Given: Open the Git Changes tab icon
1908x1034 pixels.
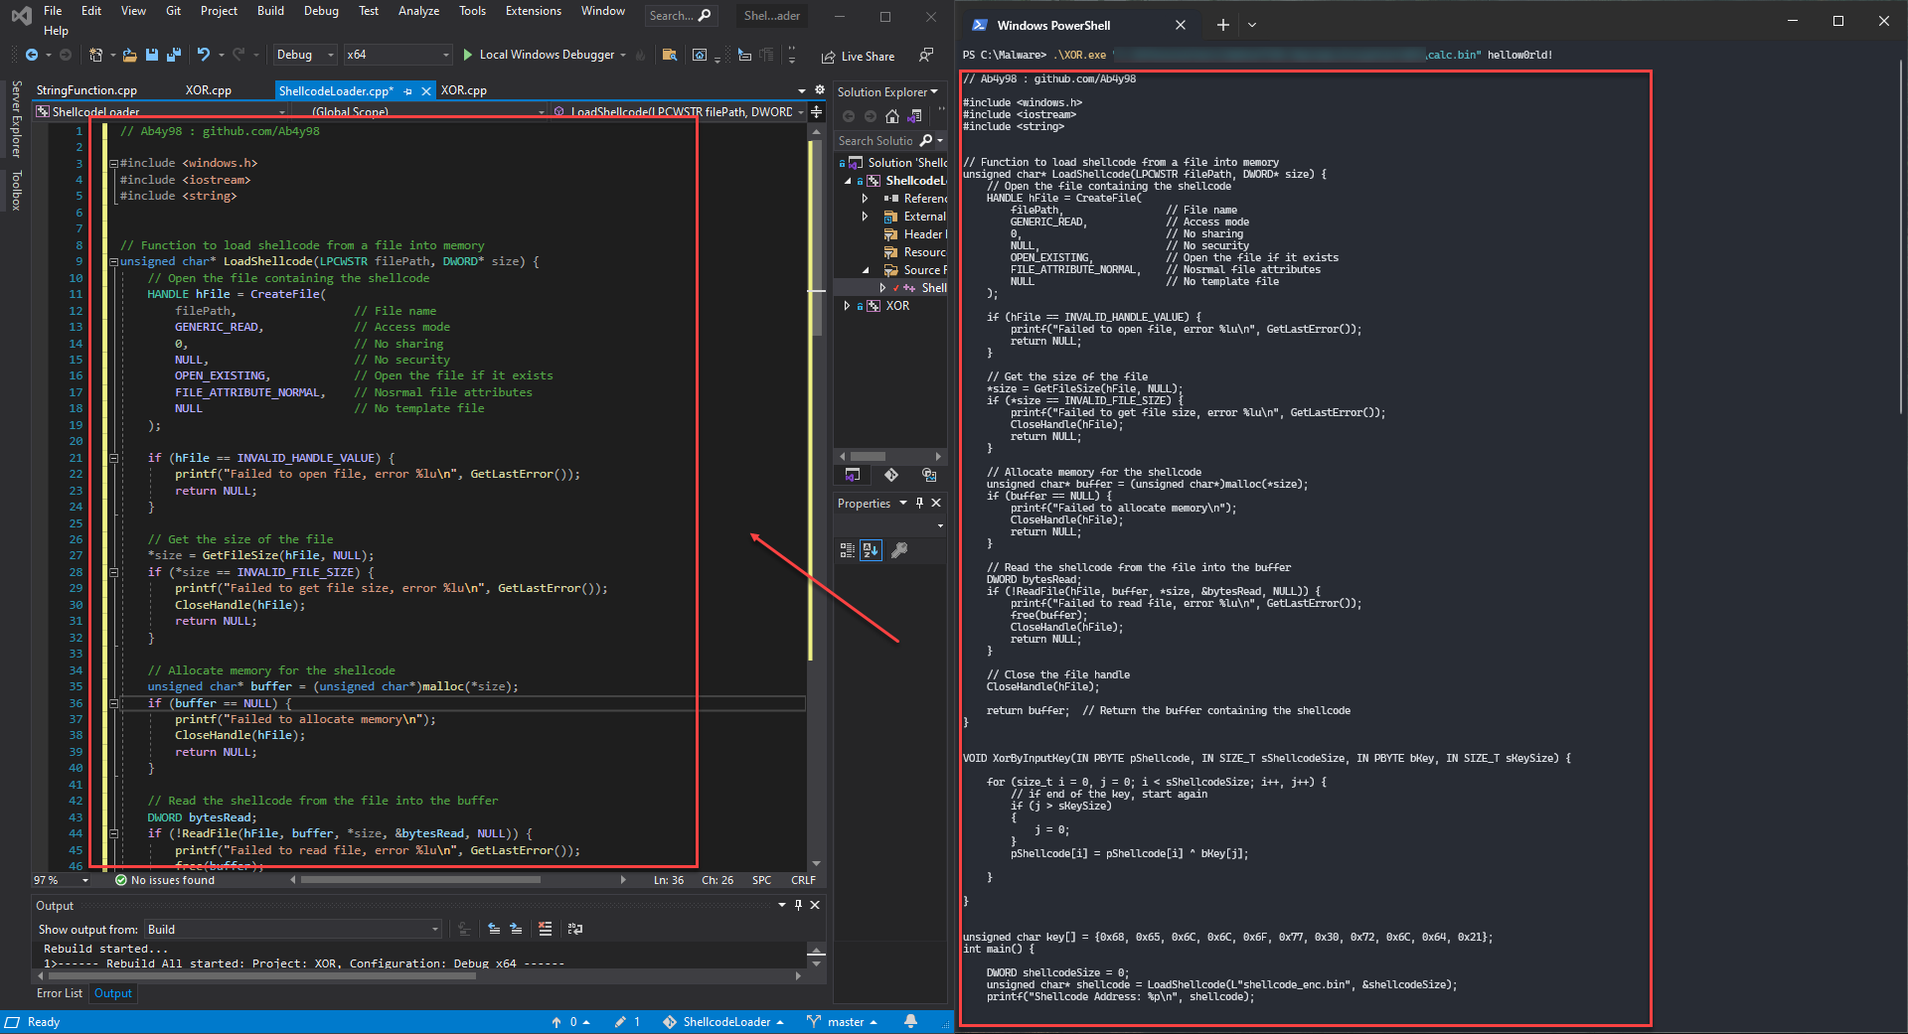Looking at the screenshot, I should pos(891,475).
